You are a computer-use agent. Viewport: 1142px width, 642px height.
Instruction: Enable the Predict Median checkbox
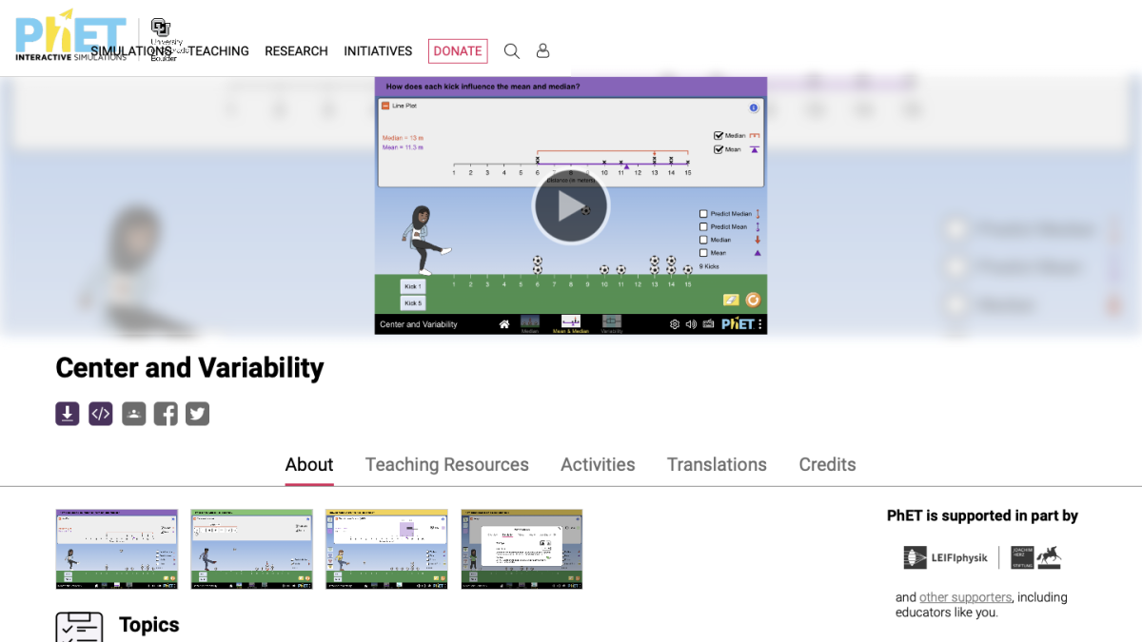(704, 213)
